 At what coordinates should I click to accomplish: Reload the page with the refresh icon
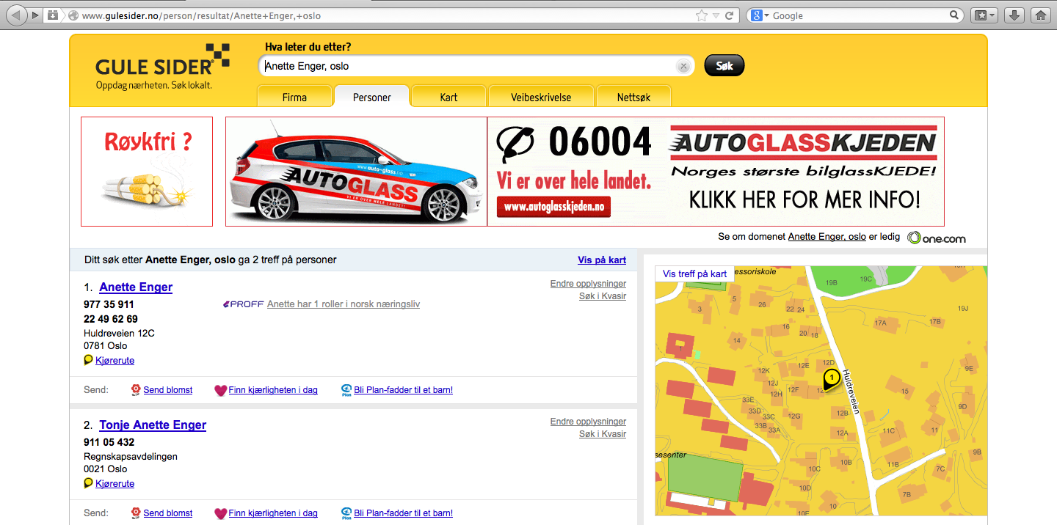730,15
